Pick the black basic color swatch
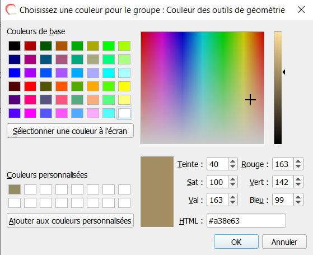Screen dimensions: 313x255 point(15,46)
